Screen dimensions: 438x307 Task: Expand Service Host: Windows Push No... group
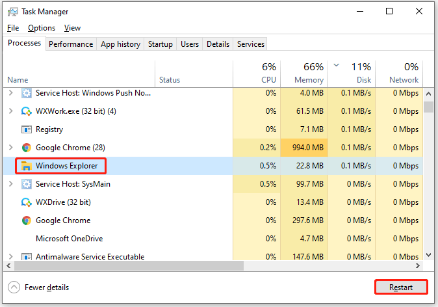click(x=10, y=92)
